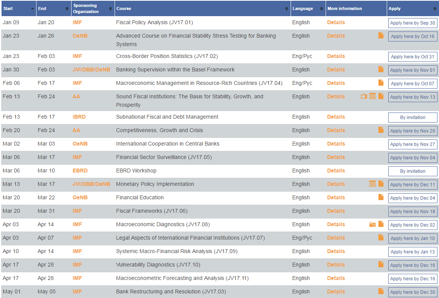Open document icon in Banking Supervision row
Screen dimensions: 439x298
[381, 69]
